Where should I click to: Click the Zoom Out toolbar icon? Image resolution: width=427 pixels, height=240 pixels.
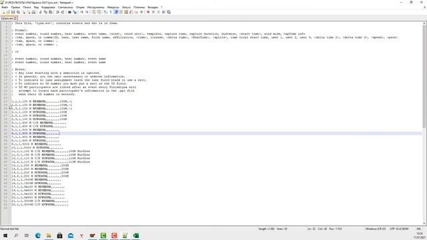(x=87, y=12)
